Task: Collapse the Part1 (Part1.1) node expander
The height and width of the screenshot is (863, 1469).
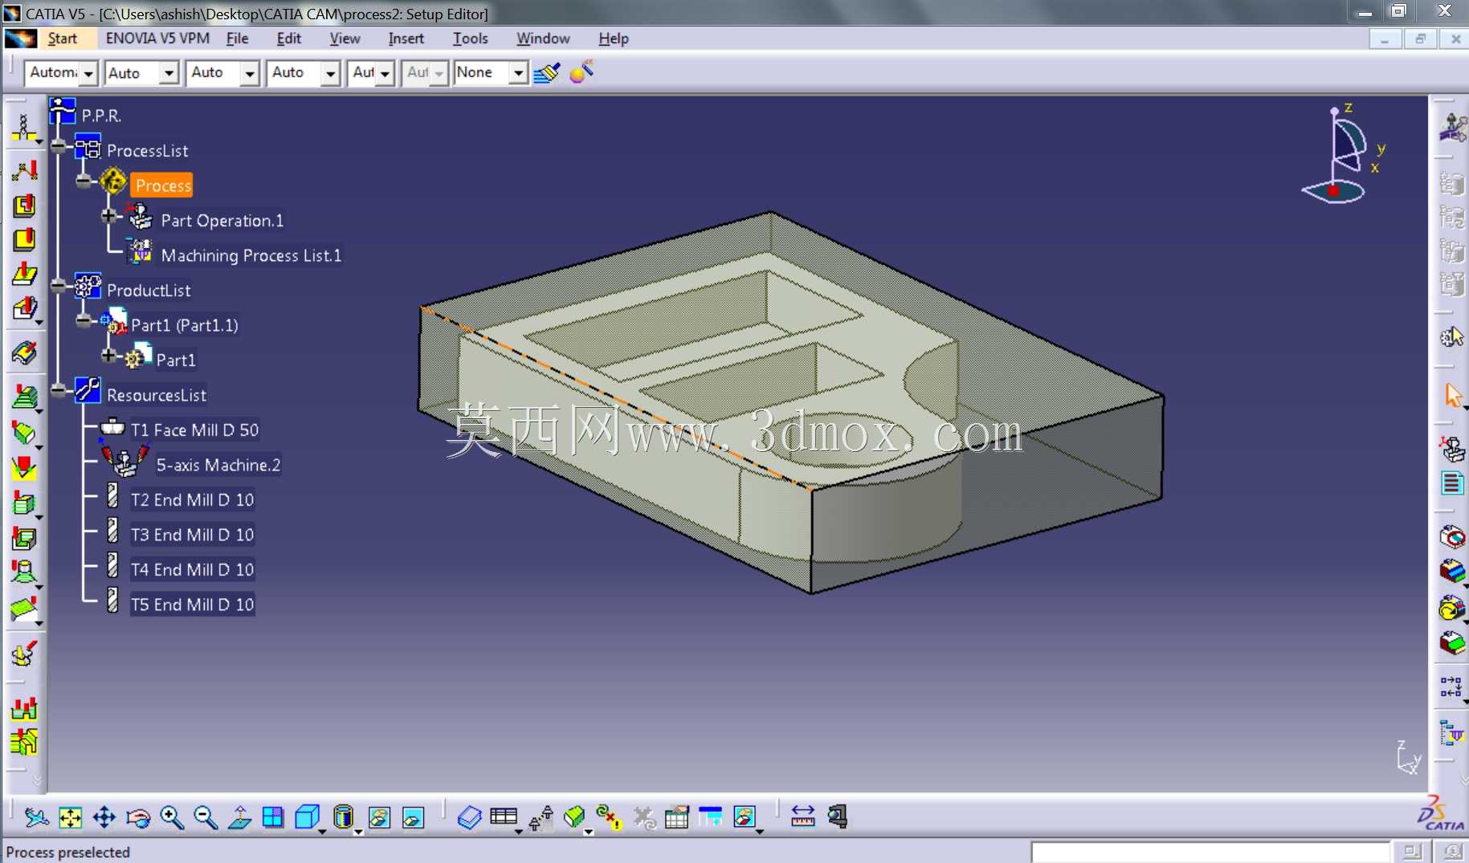Action: point(84,320)
